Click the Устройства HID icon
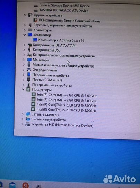Viewport: 140px width, 188px height. tap(28, 124)
